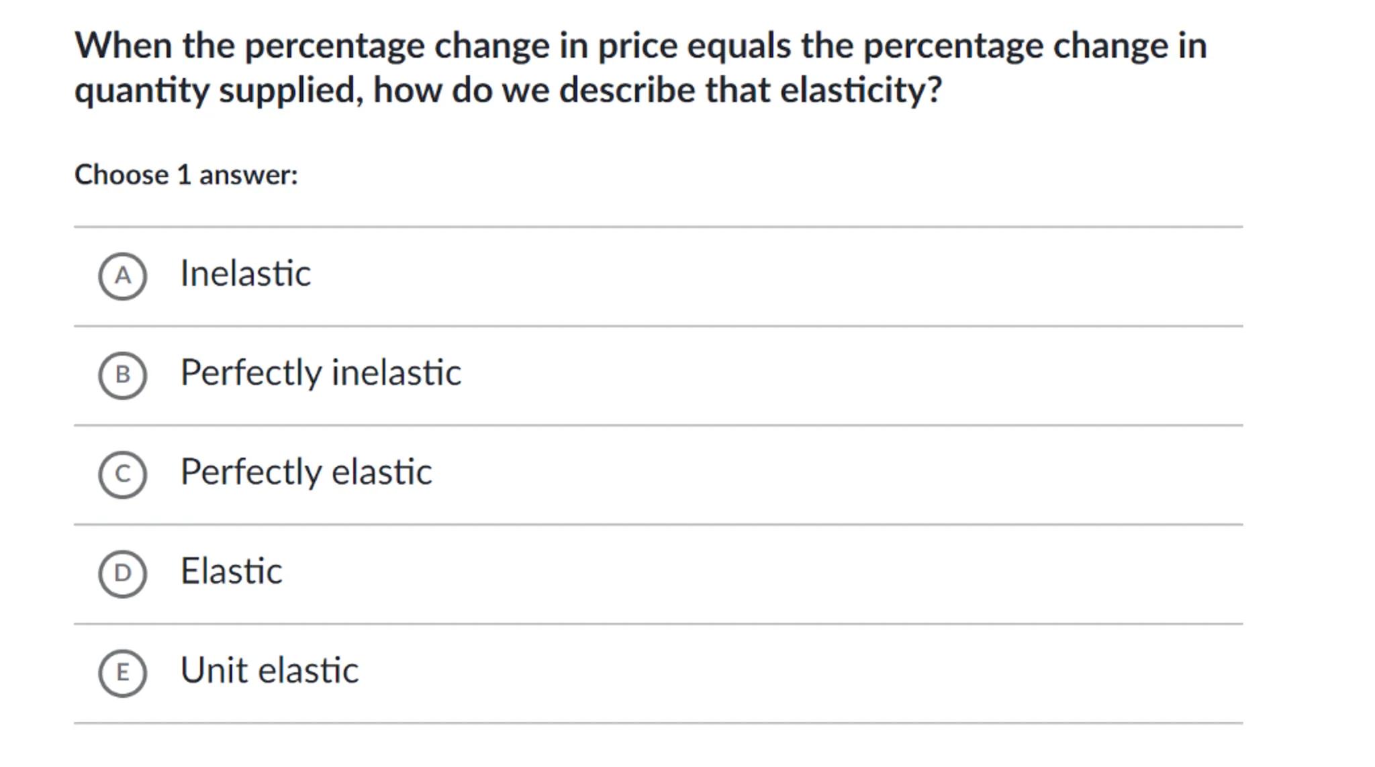Select radio option D circle
The image size is (1375, 767).
[122, 574]
